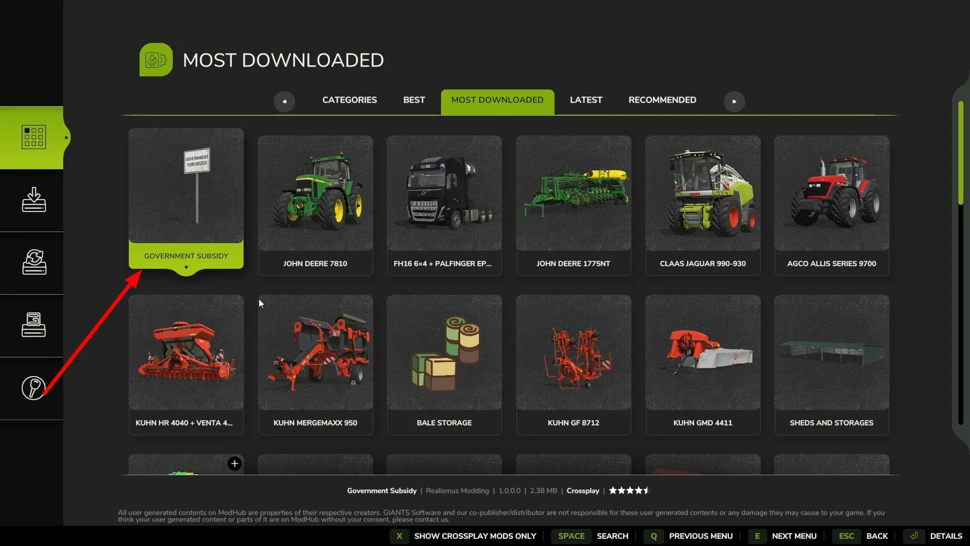Viewport: 970px width, 546px height.
Task: Open the sidebar icon with the magnifier in a circle
Action: tap(34, 388)
